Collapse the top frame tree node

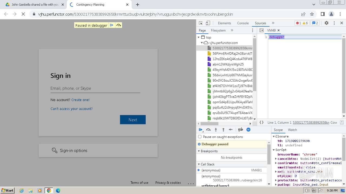point(199,37)
